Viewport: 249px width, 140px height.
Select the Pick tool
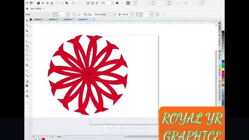(27, 21)
